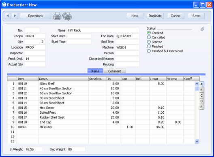
Task: Set status to Cancelled
Action: point(149,37)
